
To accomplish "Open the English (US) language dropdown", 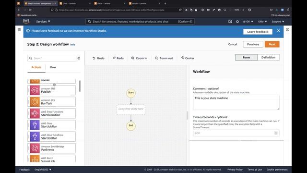I will [x=43, y=170].
